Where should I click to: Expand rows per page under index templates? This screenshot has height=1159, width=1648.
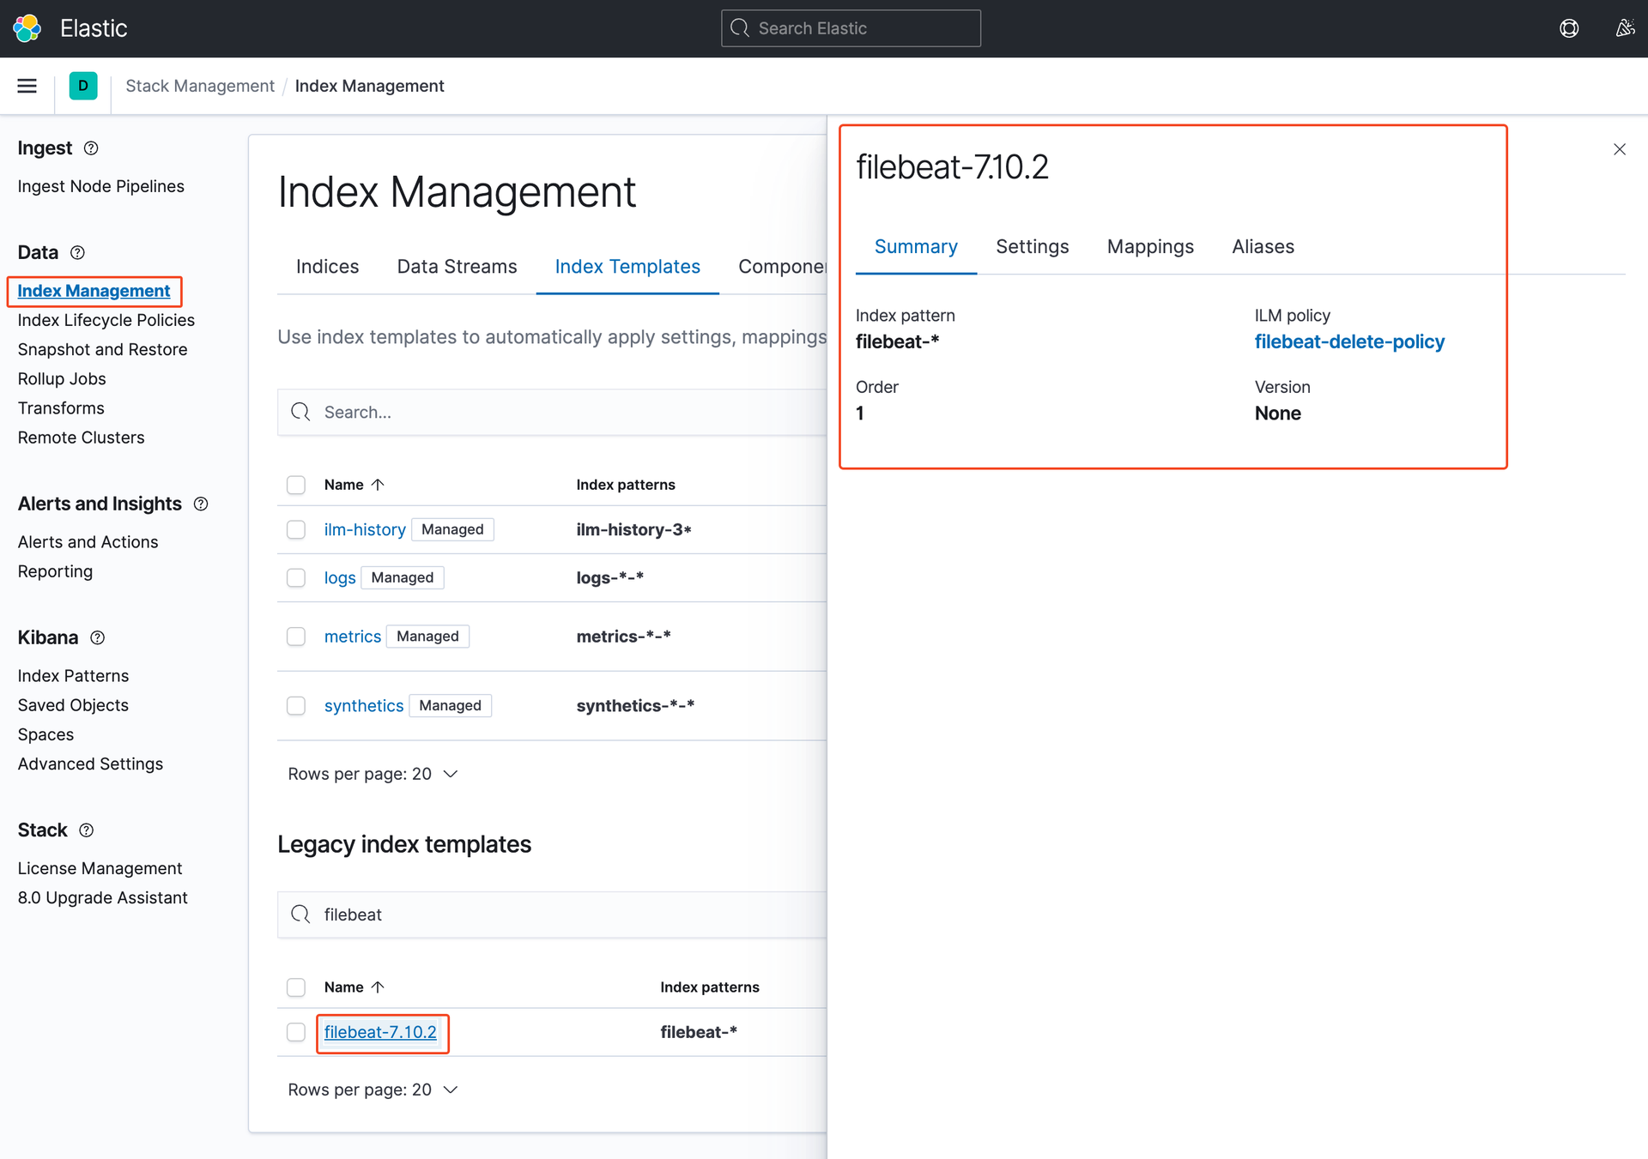click(373, 774)
